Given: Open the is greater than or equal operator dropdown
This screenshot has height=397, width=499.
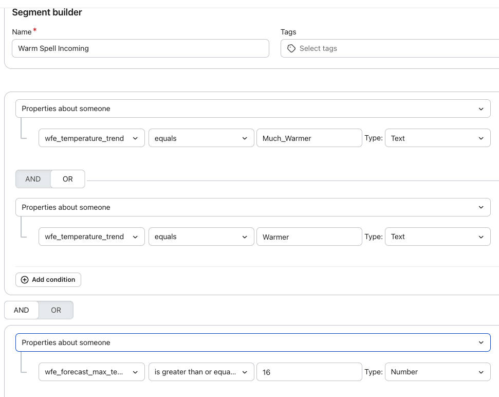Looking at the screenshot, I should [x=201, y=372].
